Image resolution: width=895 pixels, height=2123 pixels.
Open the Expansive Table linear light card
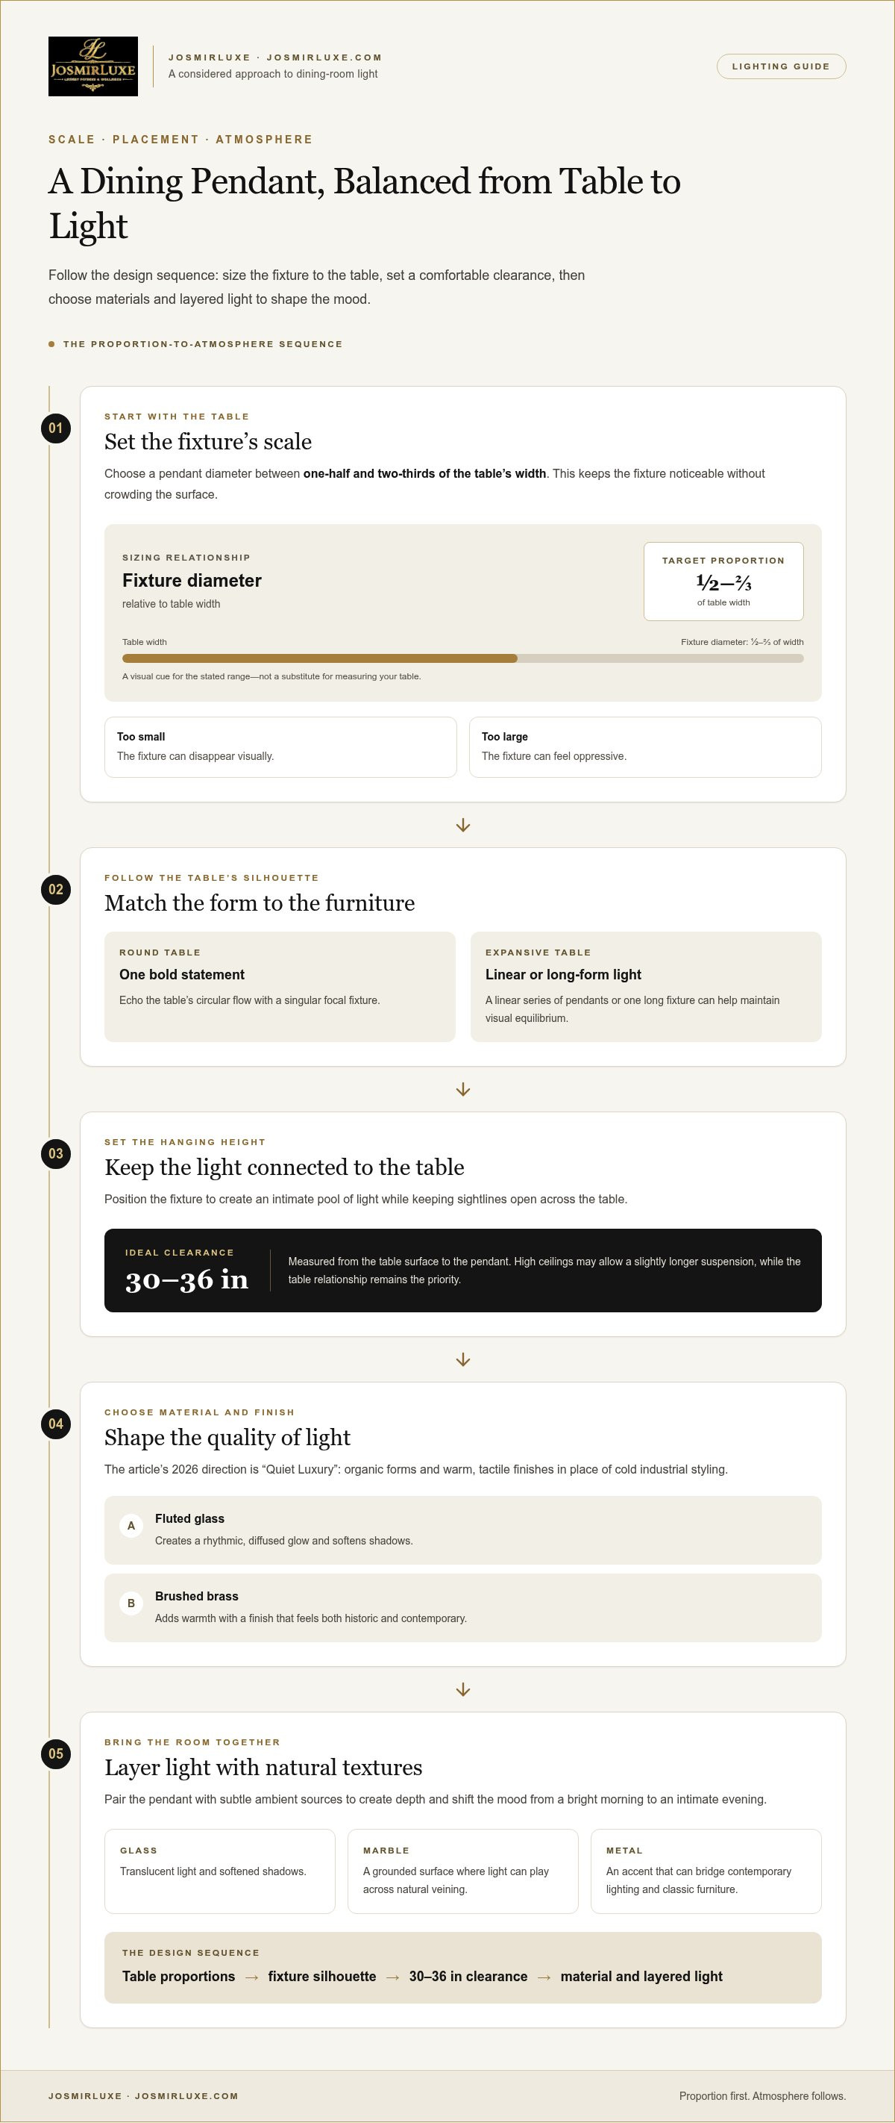[646, 987]
